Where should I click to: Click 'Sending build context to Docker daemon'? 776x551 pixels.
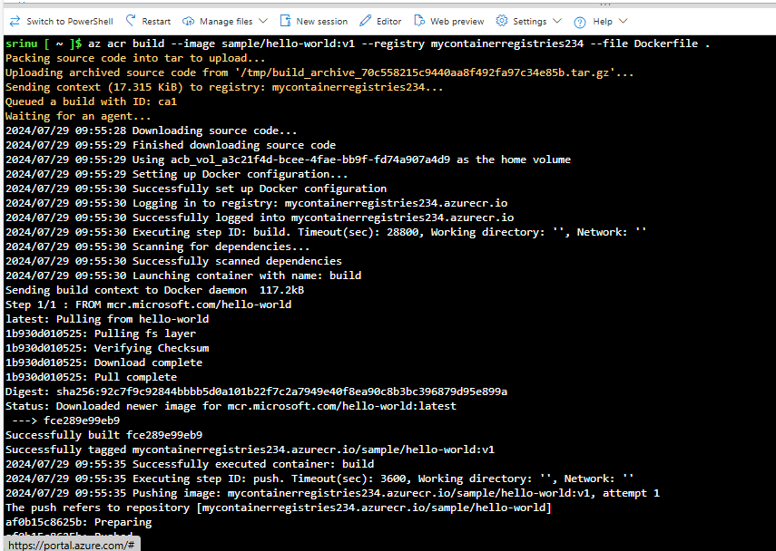[154, 290]
